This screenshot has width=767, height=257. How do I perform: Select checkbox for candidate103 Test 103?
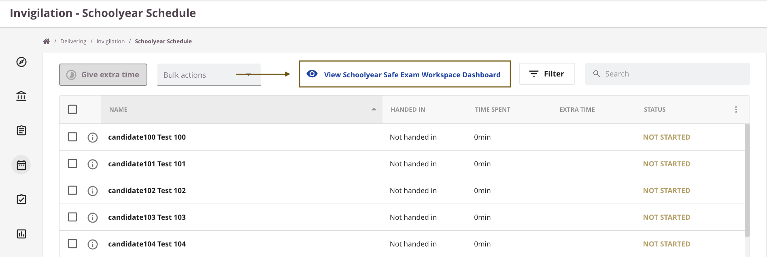coord(72,217)
